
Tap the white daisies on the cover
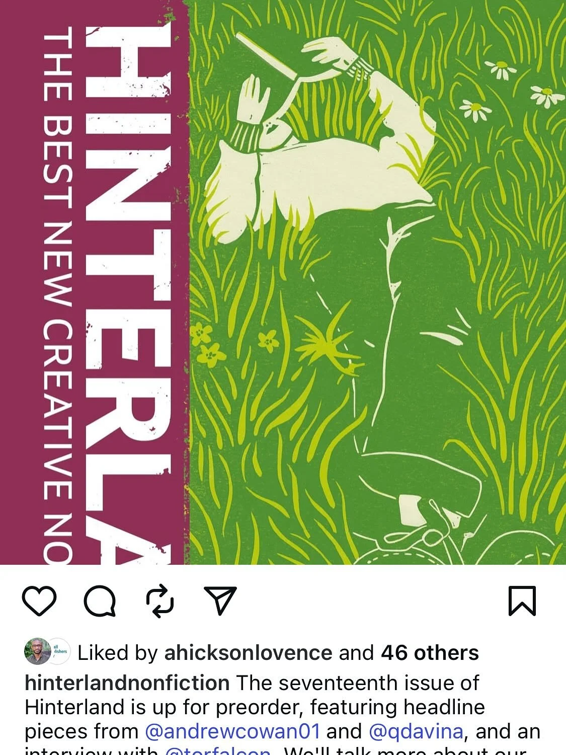tap(511, 91)
